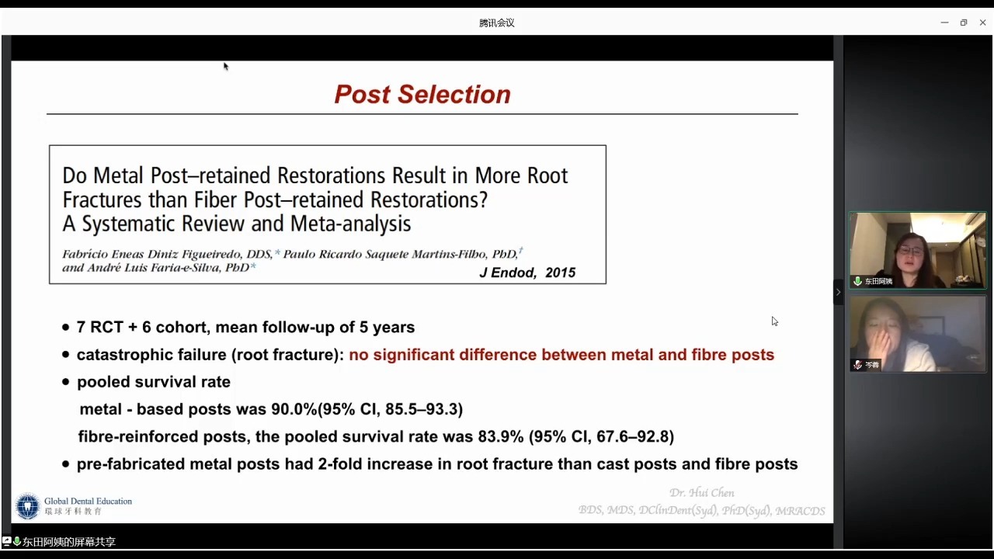Click green microphone icon on 东田阿姨's video
Screen dimensions: 994x559
(858, 281)
